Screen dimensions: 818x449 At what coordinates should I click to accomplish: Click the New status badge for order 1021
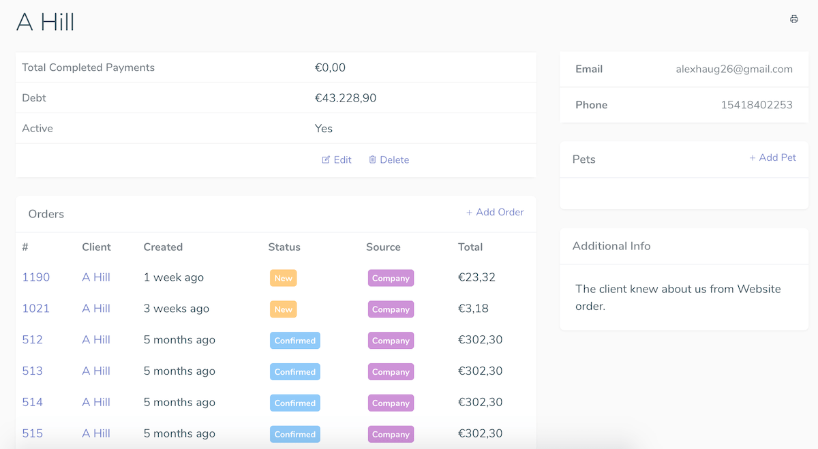tap(283, 309)
